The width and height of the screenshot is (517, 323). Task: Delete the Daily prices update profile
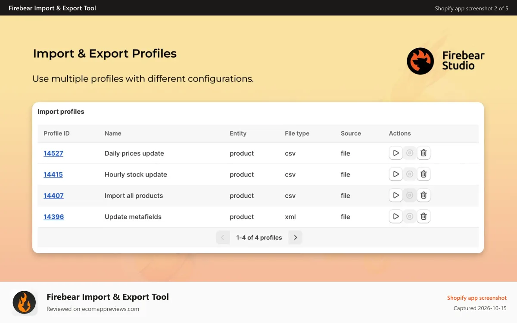pyautogui.click(x=424, y=153)
